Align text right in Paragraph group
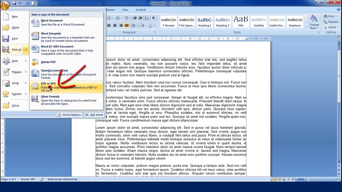Screen dimensions: 342x192 pos(121,26)
